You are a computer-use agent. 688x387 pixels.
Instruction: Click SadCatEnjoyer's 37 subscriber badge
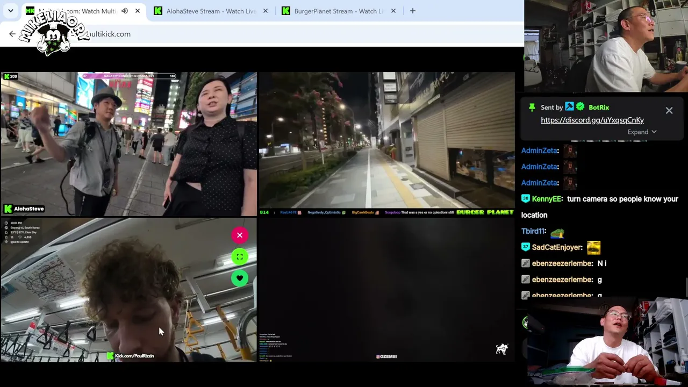[526, 247]
